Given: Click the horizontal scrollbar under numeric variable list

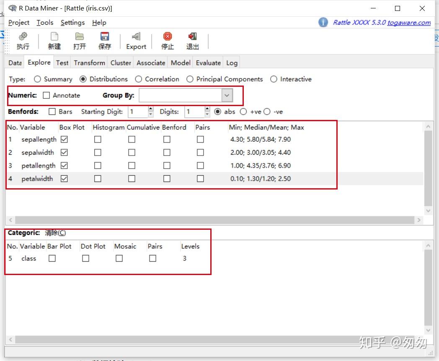Looking at the screenshot, I should click(214, 220).
